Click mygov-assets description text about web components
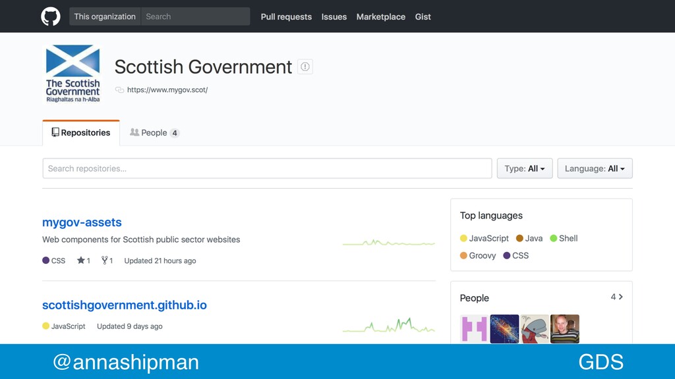Image resolution: width=675 pixels, height=379 pixels. [x=141, y=240]
